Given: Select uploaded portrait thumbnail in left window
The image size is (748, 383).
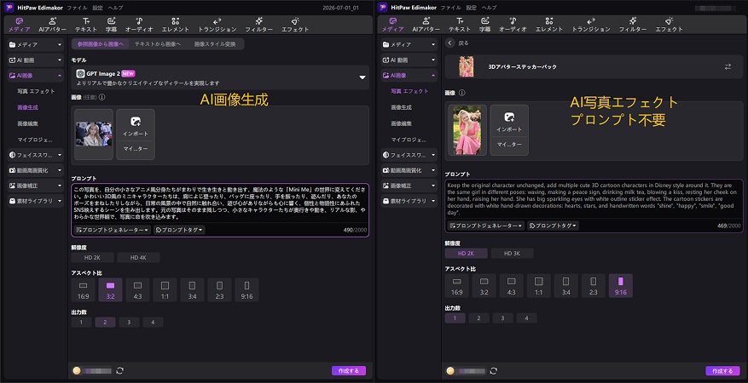Looking at the screenshot, I should click(94, 134).
